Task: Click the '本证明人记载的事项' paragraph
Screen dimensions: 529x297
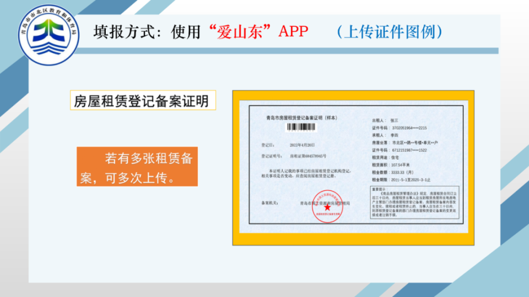Action: (306, 173)
